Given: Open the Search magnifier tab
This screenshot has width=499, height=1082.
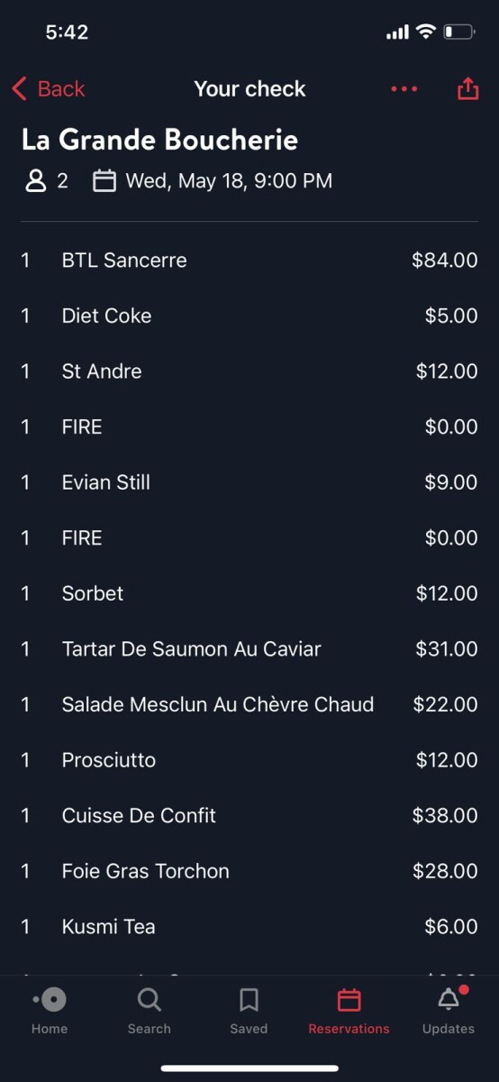Looking at the screenshot, I should [x=149, y=1000].
